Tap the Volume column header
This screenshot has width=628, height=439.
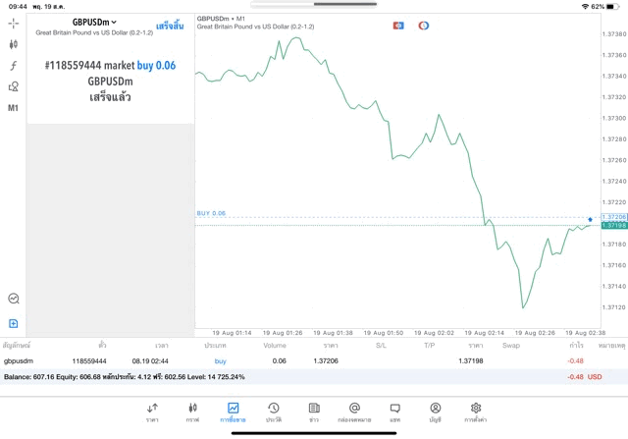275,345
